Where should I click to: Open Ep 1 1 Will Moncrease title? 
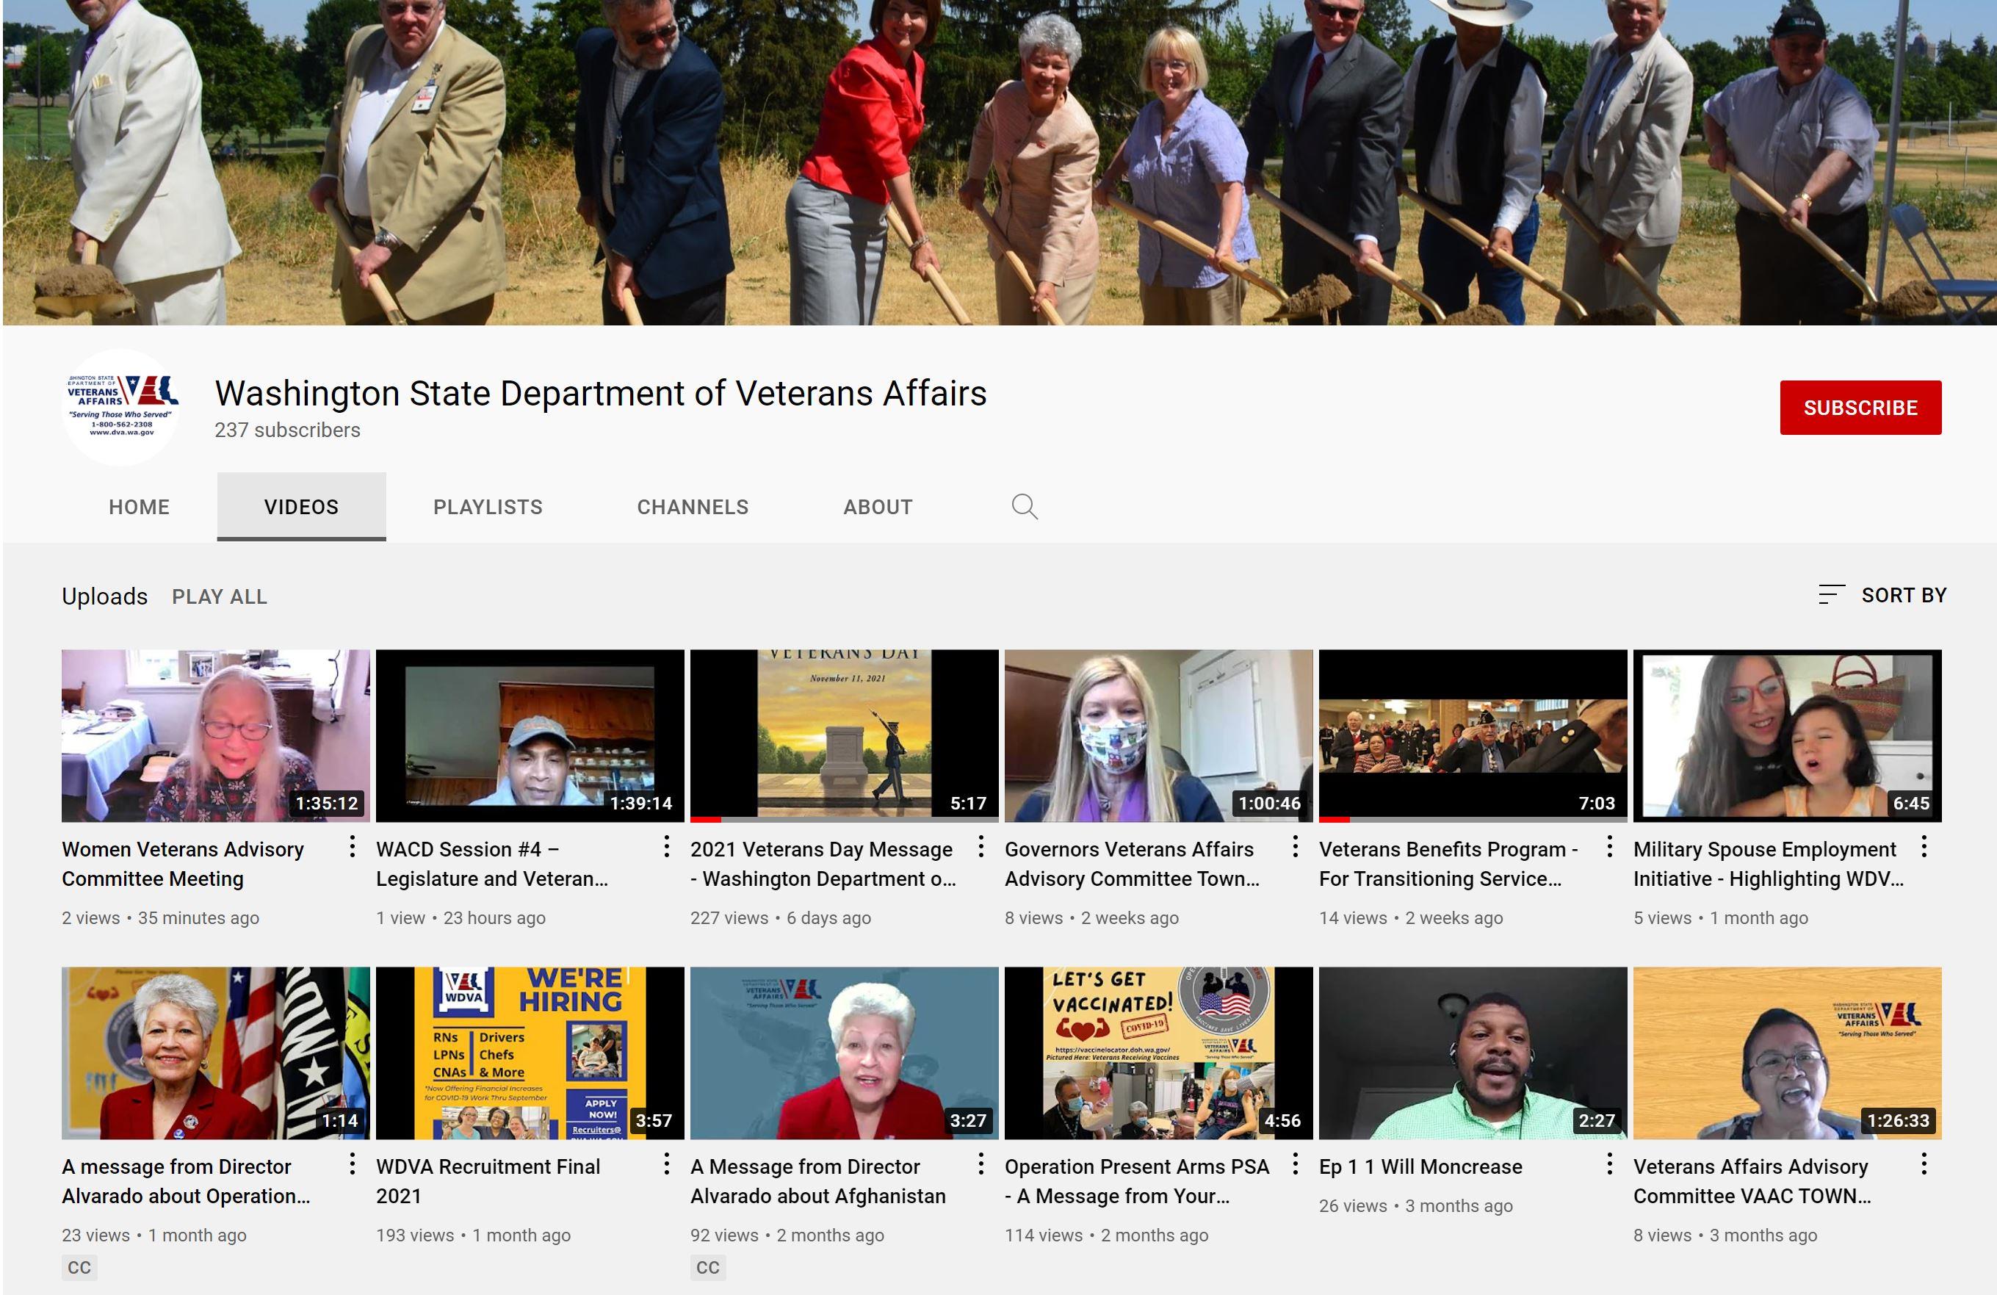click(x=1420, y=1166)
